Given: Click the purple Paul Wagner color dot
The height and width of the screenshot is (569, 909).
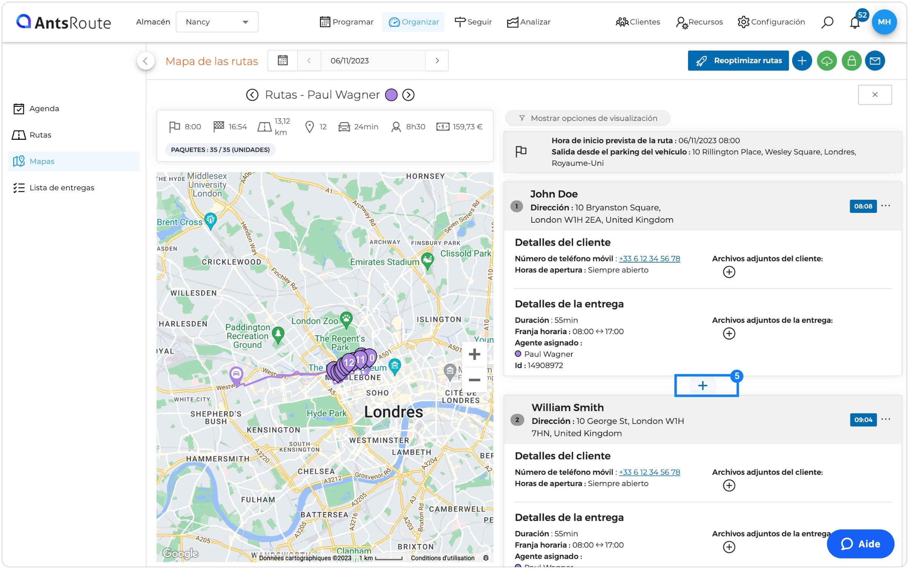Looking at the screenshot, I should click(x=391, y=95).
